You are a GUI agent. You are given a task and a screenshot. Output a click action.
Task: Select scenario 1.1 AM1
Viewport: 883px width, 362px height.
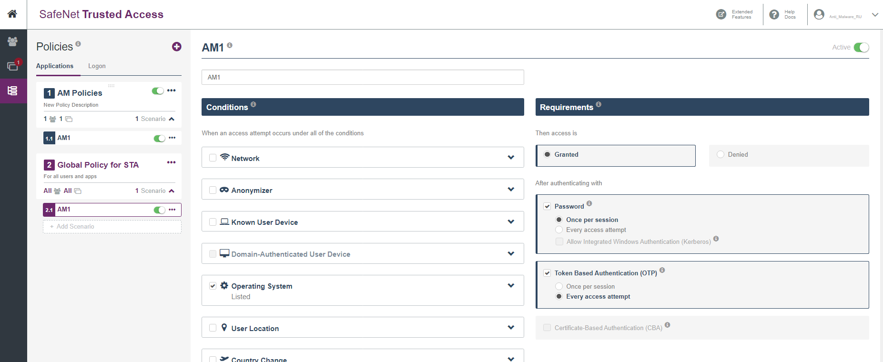pyautogui.click(x=112, y=138)
